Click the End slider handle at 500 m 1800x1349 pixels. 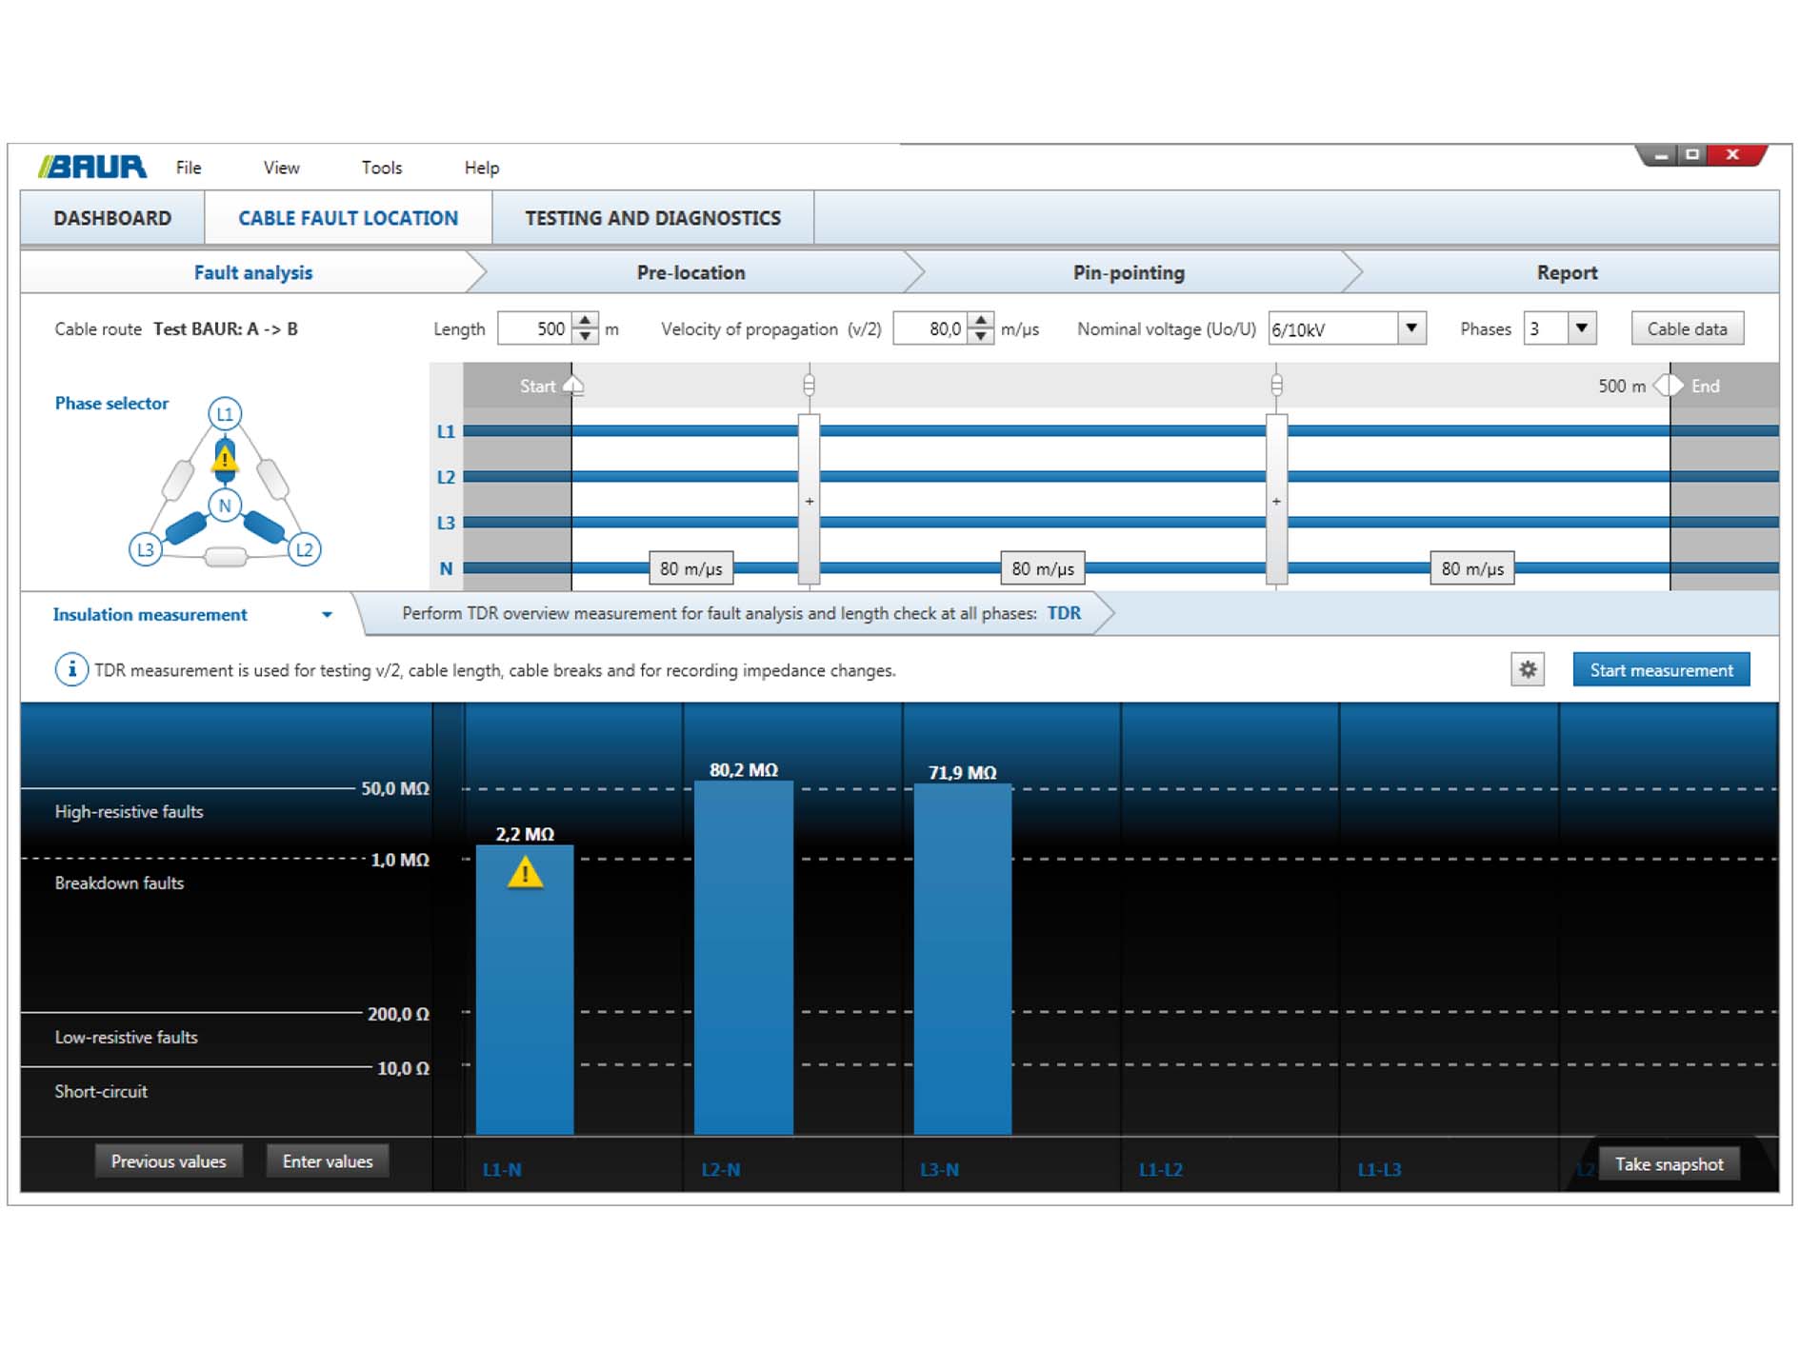point(1670,387)
